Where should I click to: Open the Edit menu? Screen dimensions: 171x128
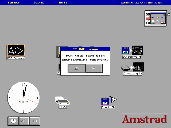pyautogui.click(x=63, y=3)
